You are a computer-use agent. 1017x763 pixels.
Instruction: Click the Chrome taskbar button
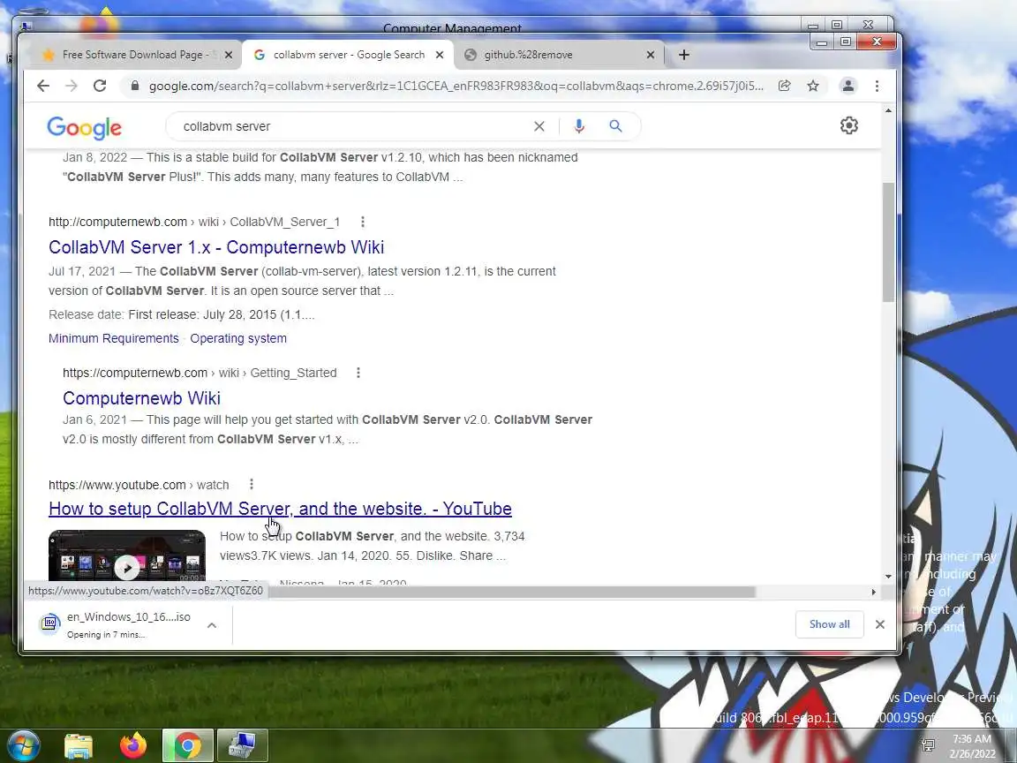tap(187, 745)
